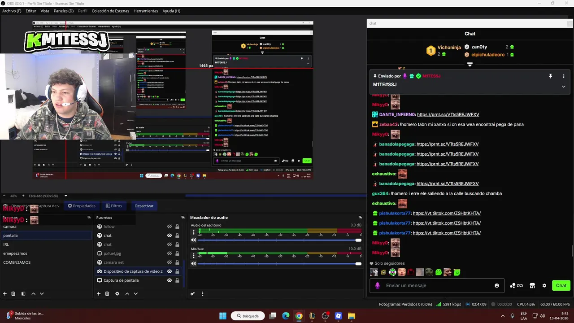Open Archivo menu
Screen dimensions: 574x323
(12, 11)
